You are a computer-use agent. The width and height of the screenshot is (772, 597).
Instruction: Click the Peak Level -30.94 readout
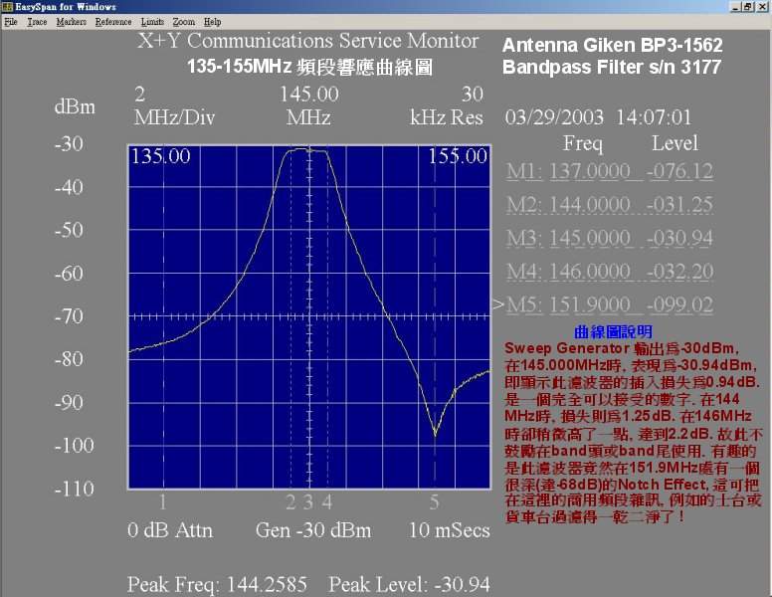coord(409,585)
